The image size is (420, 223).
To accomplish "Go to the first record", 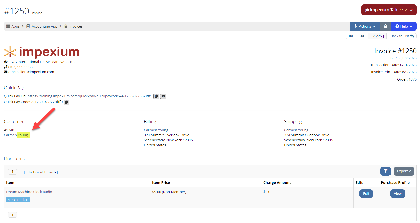I will 351,36.
